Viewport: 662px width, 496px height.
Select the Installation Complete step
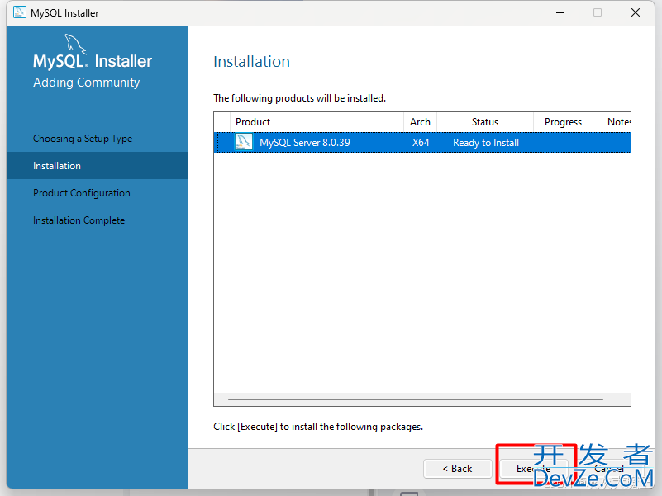[79, 220]
